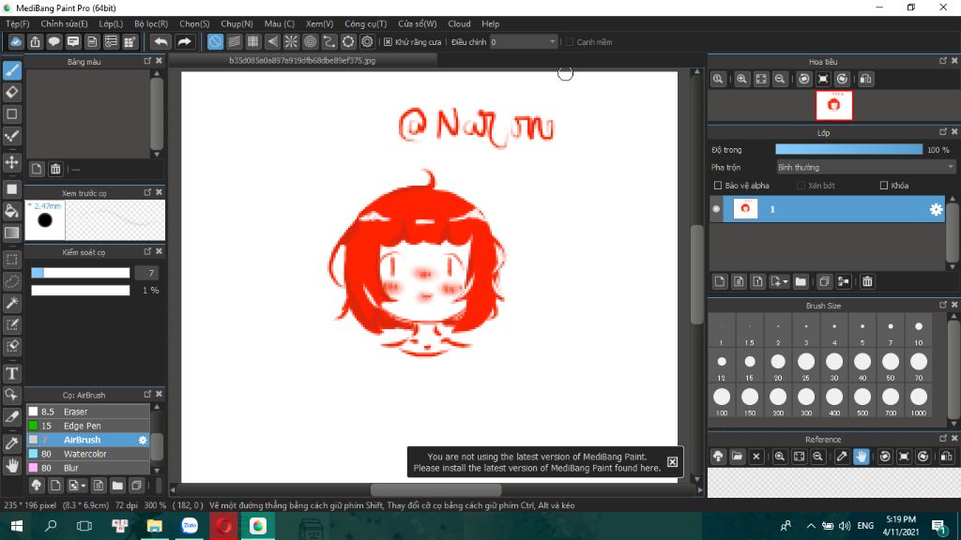The width and height of the screenshot is (961, 540).
Task: Enable circle snap
Action: coord(310,41)
